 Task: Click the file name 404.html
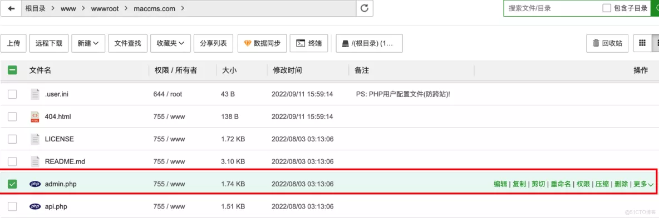click(58, 116)
